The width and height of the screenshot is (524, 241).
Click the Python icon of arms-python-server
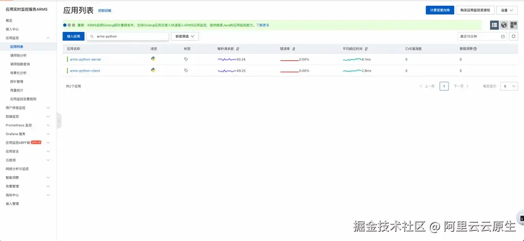click(x=153, y=59)
